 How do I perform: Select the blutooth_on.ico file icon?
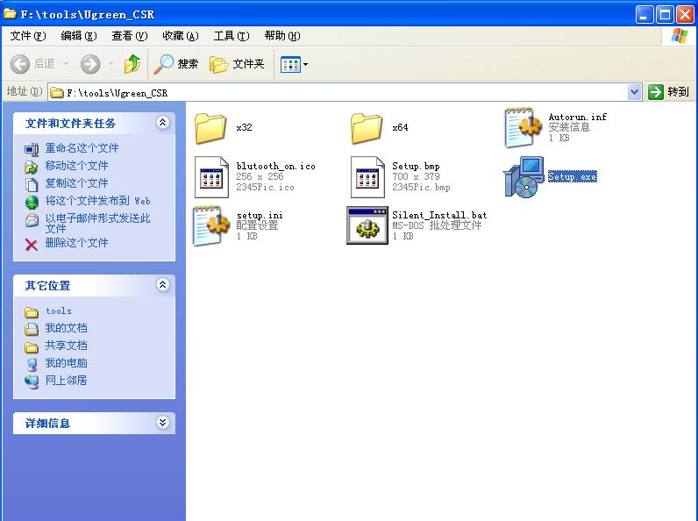coord(211,177)
